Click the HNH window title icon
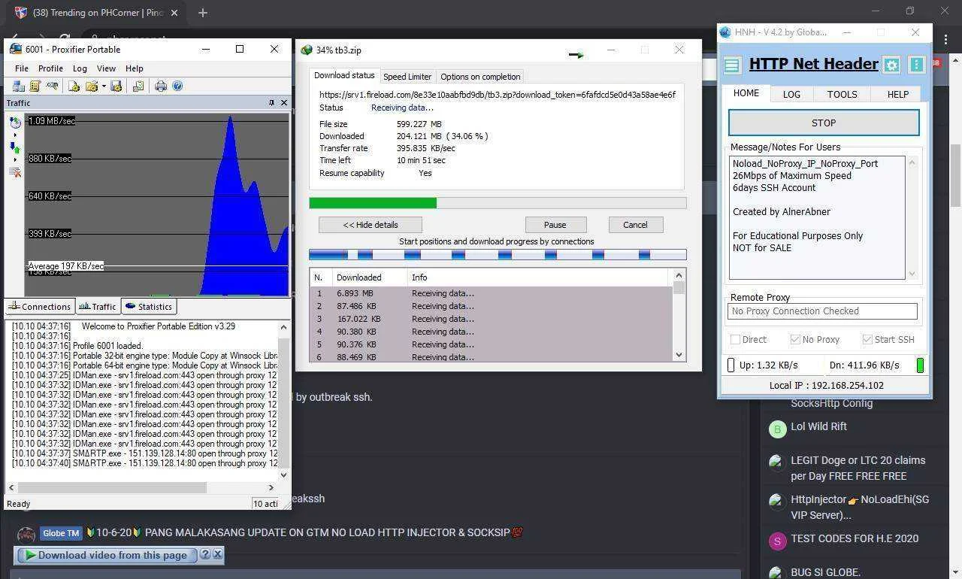The image size is (962, 579). 725,32
